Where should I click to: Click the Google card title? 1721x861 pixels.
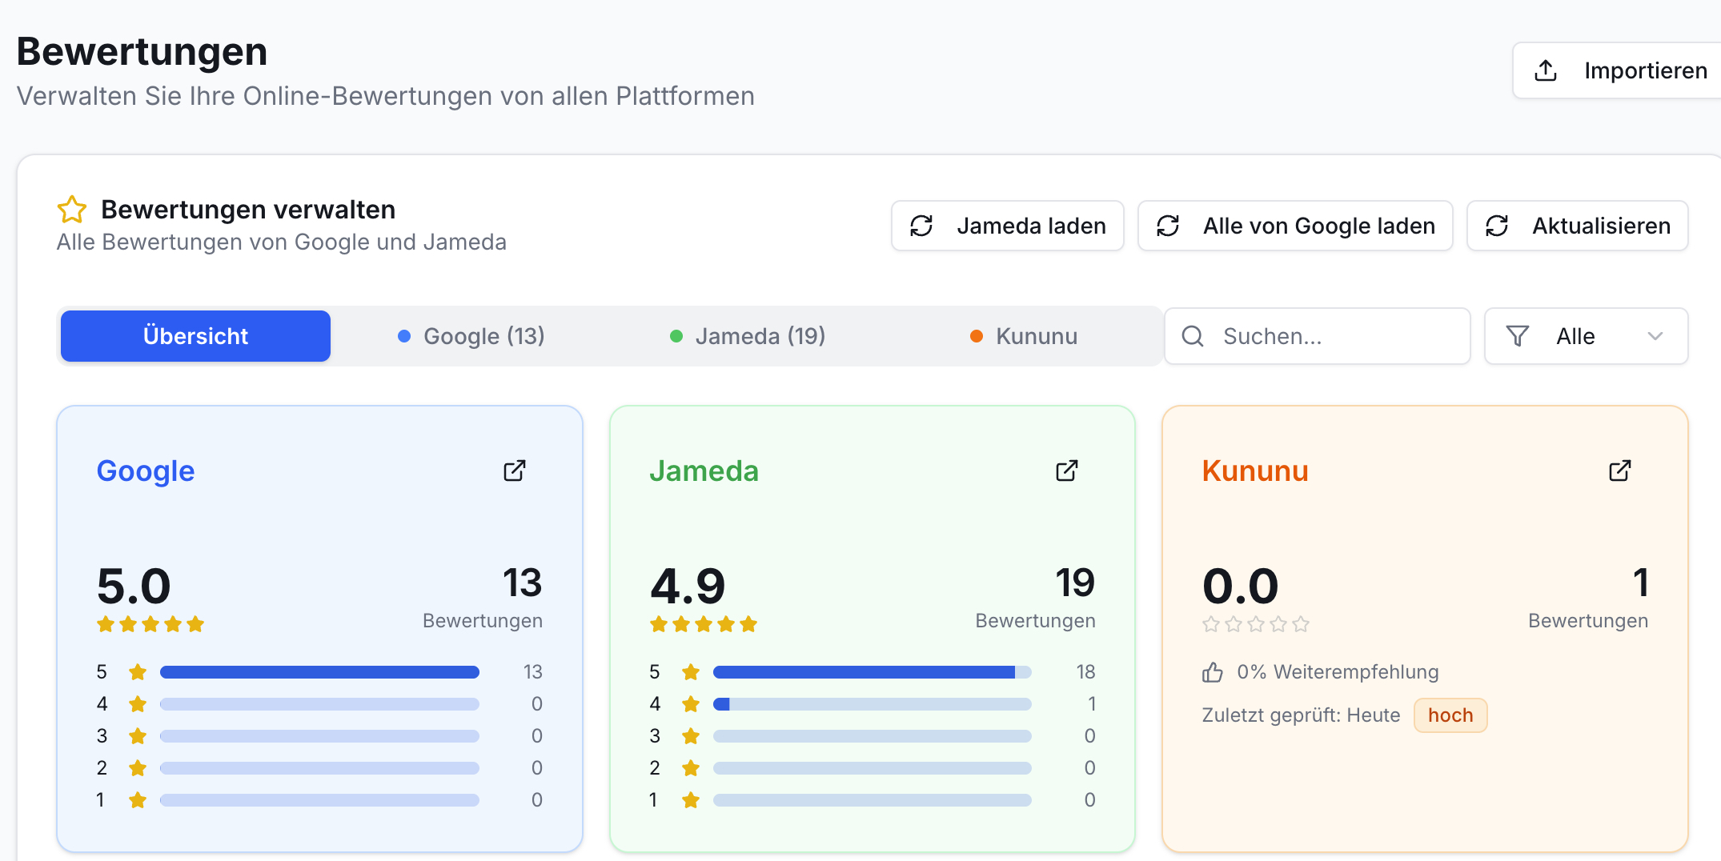click(146, 471)
